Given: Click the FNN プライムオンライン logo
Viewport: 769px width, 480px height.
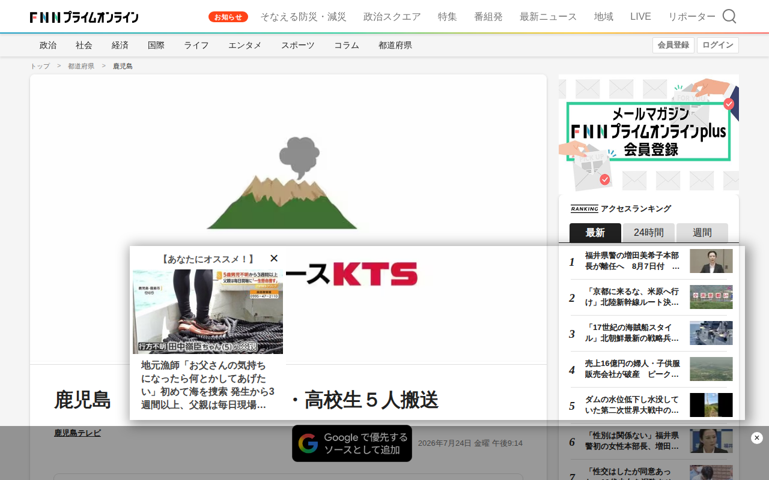Looking at the screenshot, I should [84, 17].
